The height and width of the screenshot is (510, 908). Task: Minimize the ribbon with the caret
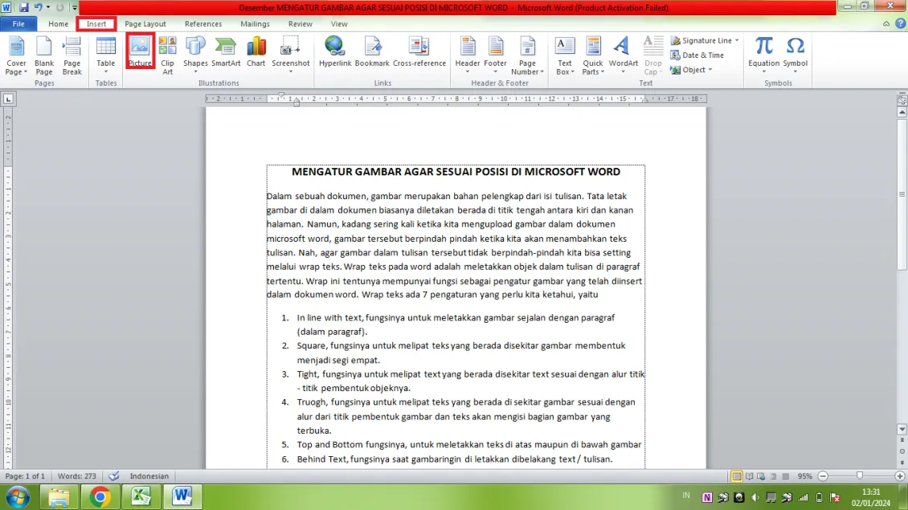886,24
